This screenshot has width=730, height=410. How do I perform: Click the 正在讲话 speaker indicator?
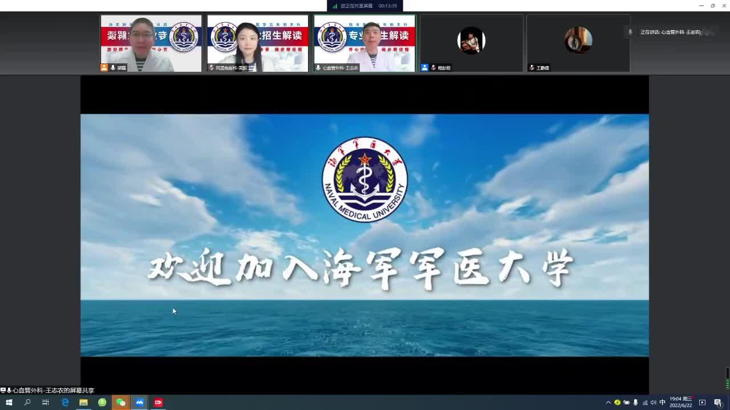click(x=670, y=32)
